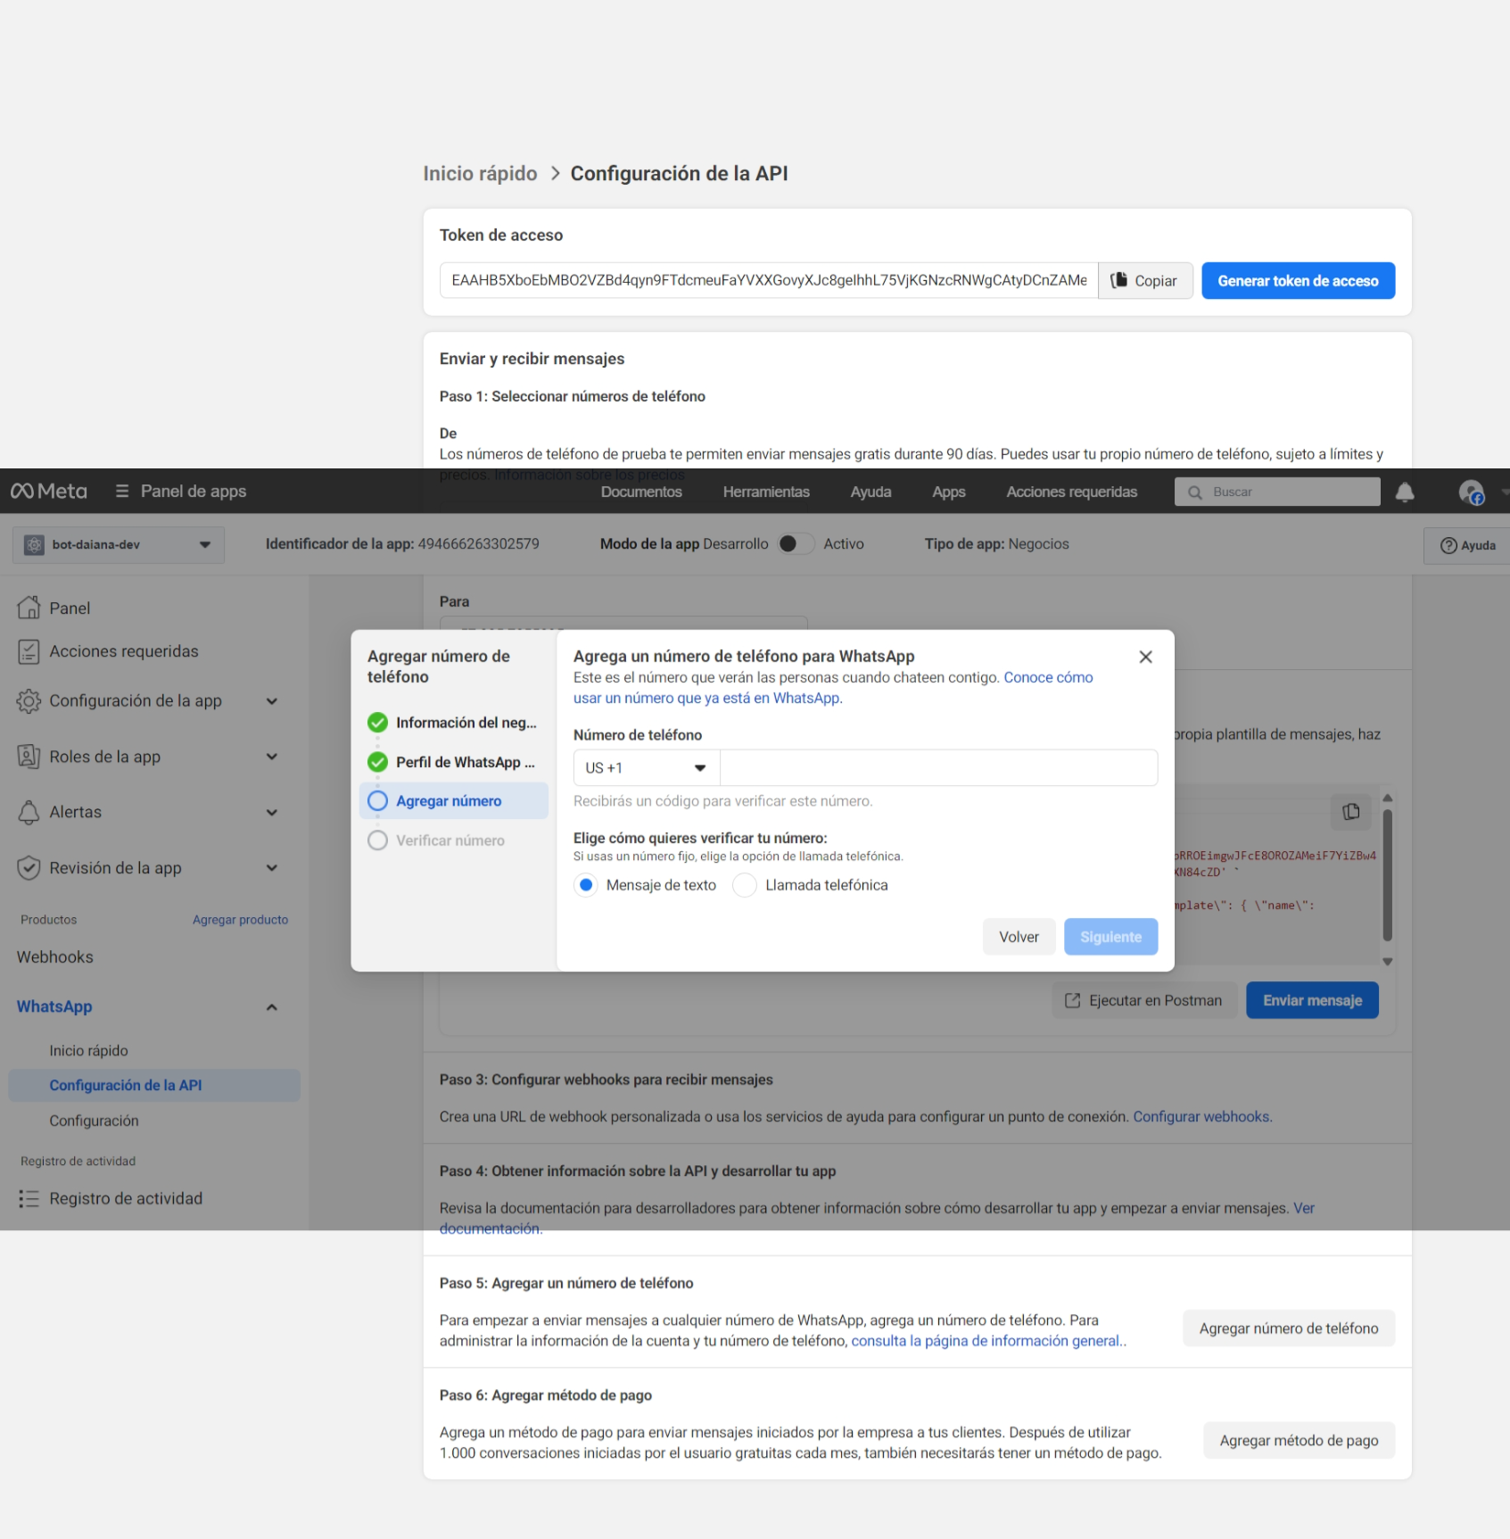1510x1539 pixels.
Task: Select the Agregar número step
Action: click(454, 801)
